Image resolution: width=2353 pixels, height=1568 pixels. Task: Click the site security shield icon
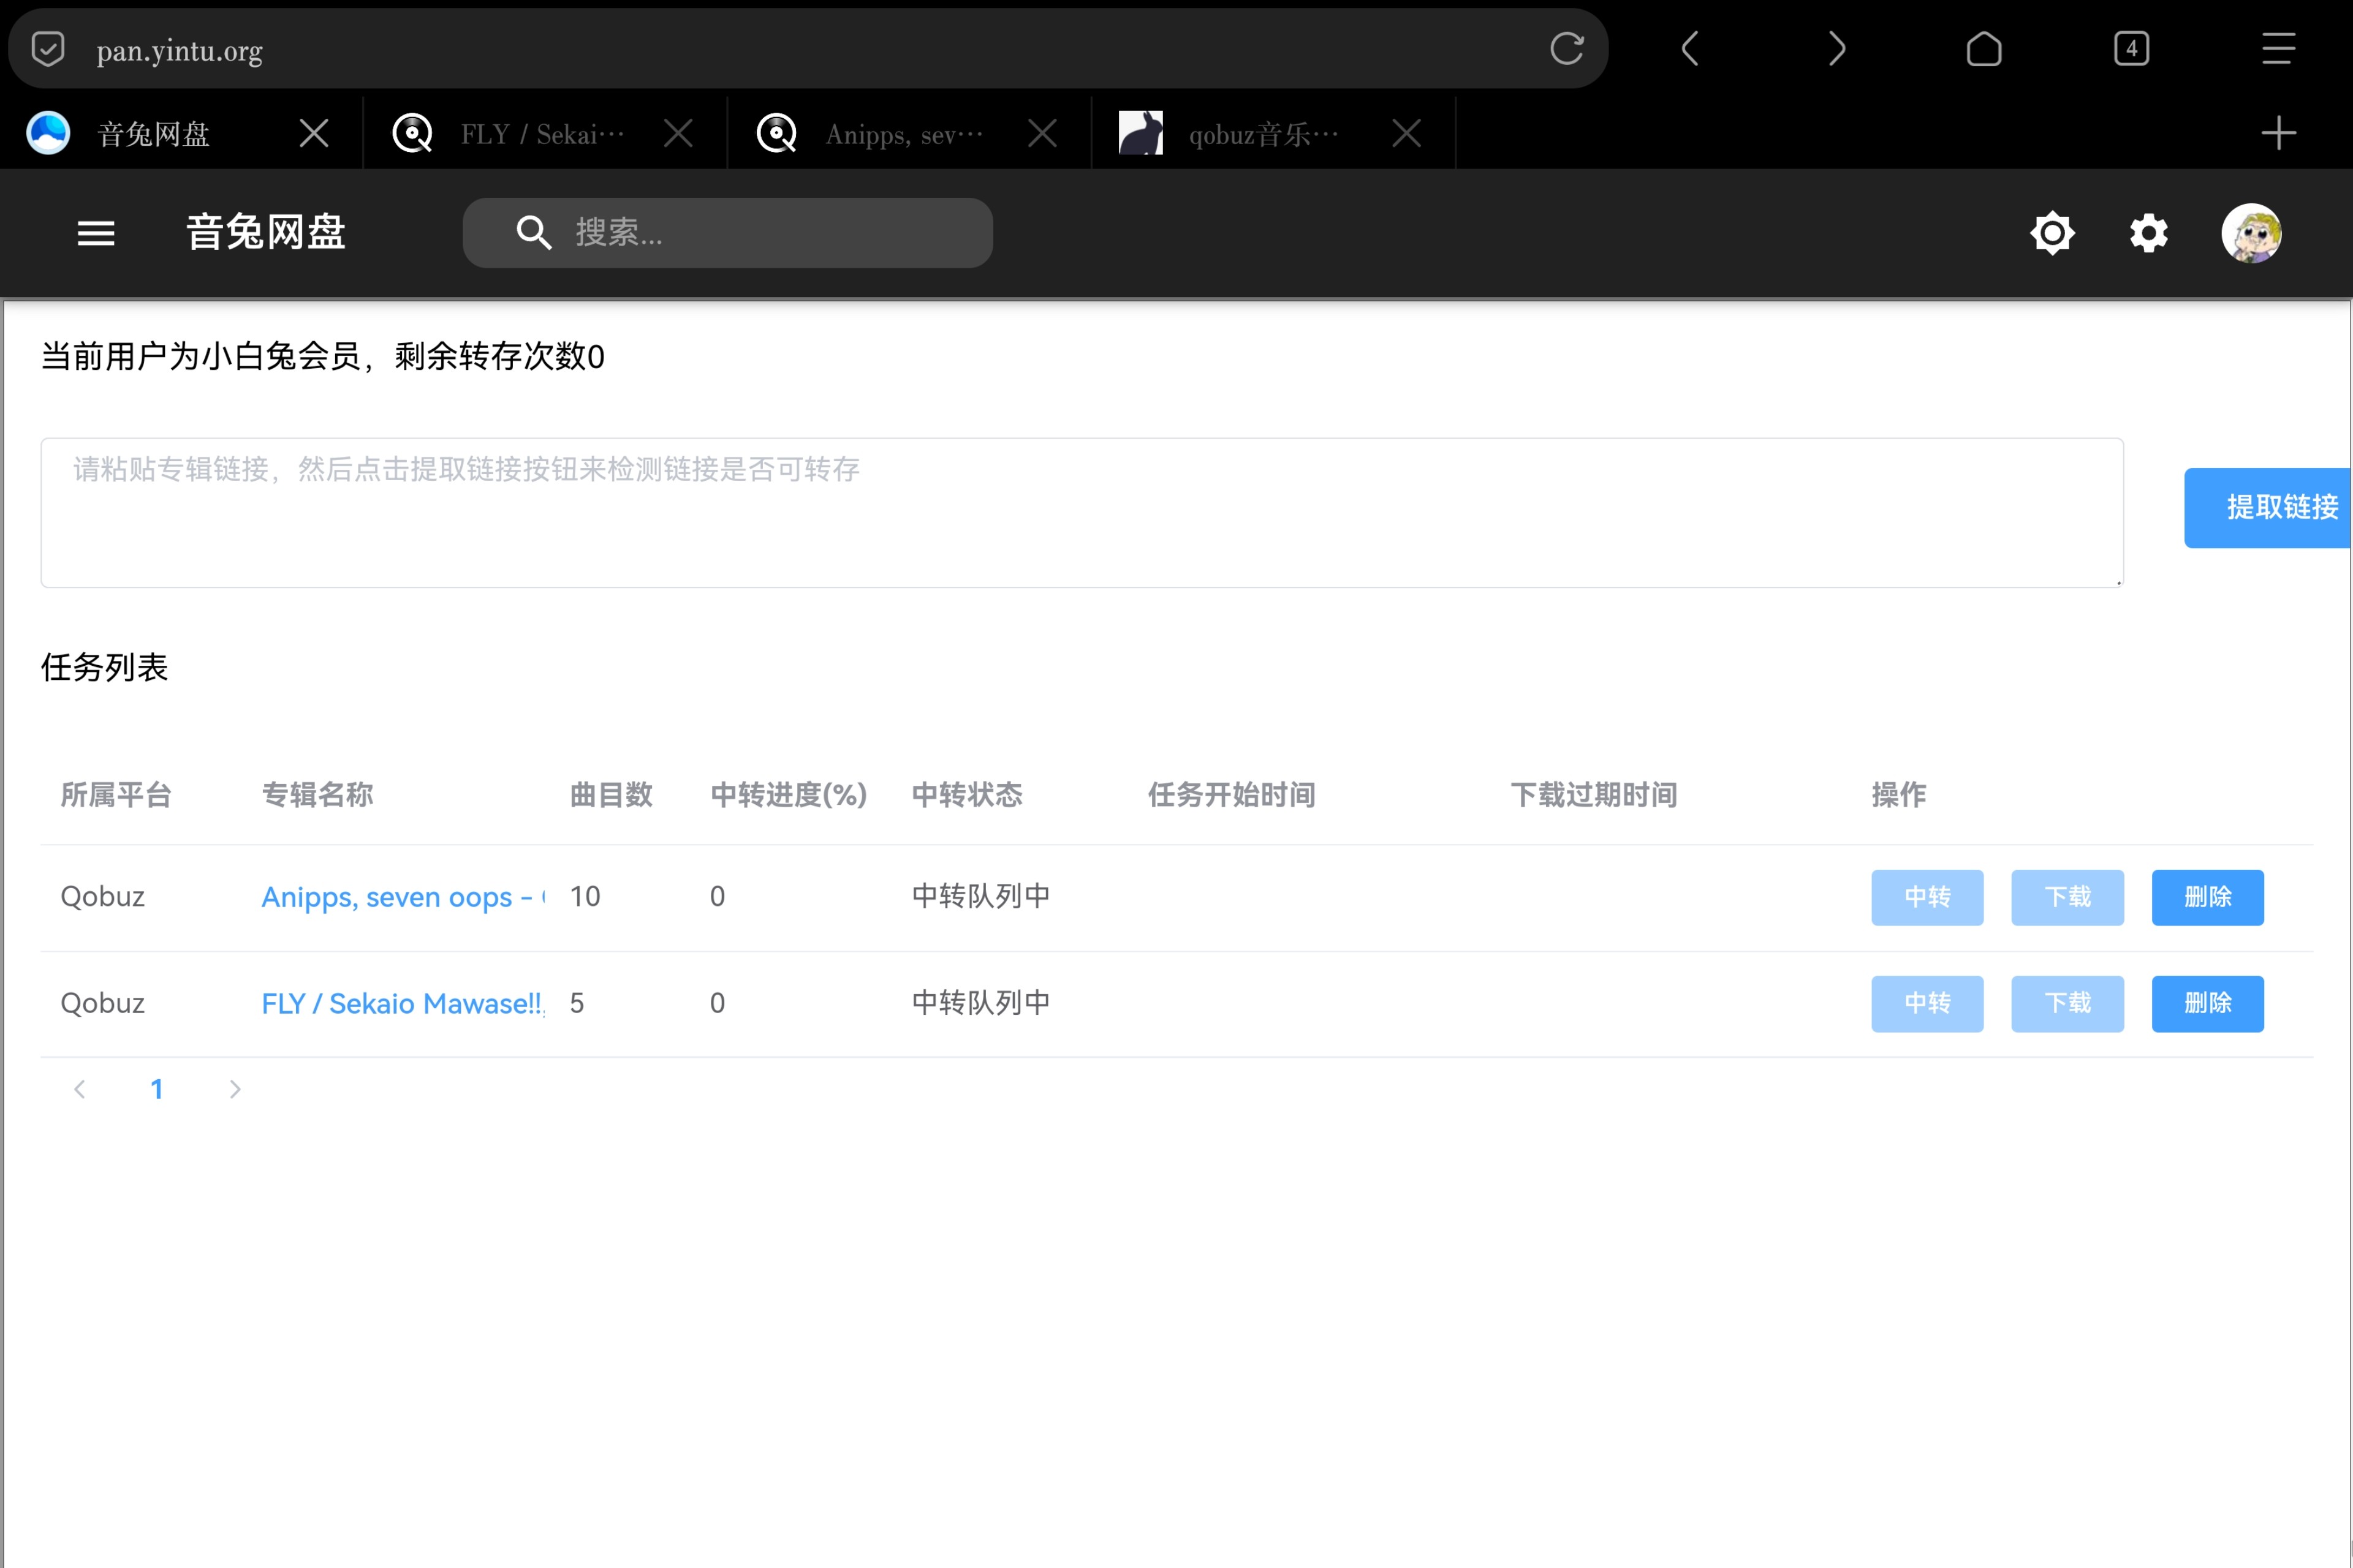(48, 49)
